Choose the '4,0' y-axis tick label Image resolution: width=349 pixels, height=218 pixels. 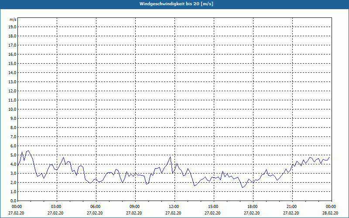coord(14,164)
